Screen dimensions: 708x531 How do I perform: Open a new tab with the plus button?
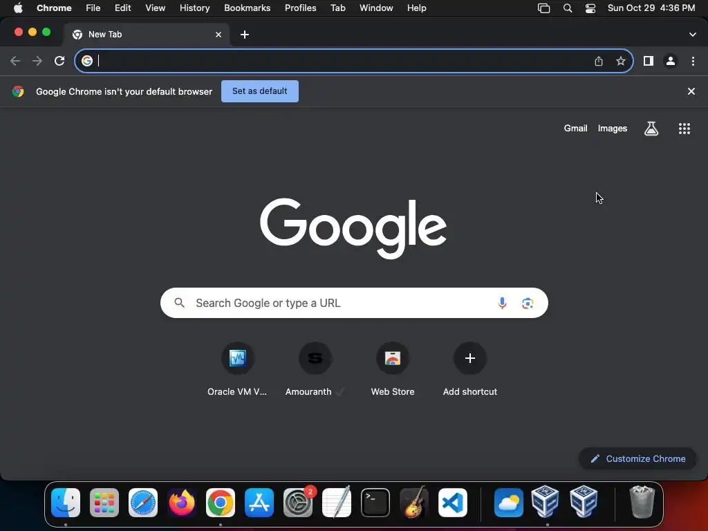click(245, 35)
